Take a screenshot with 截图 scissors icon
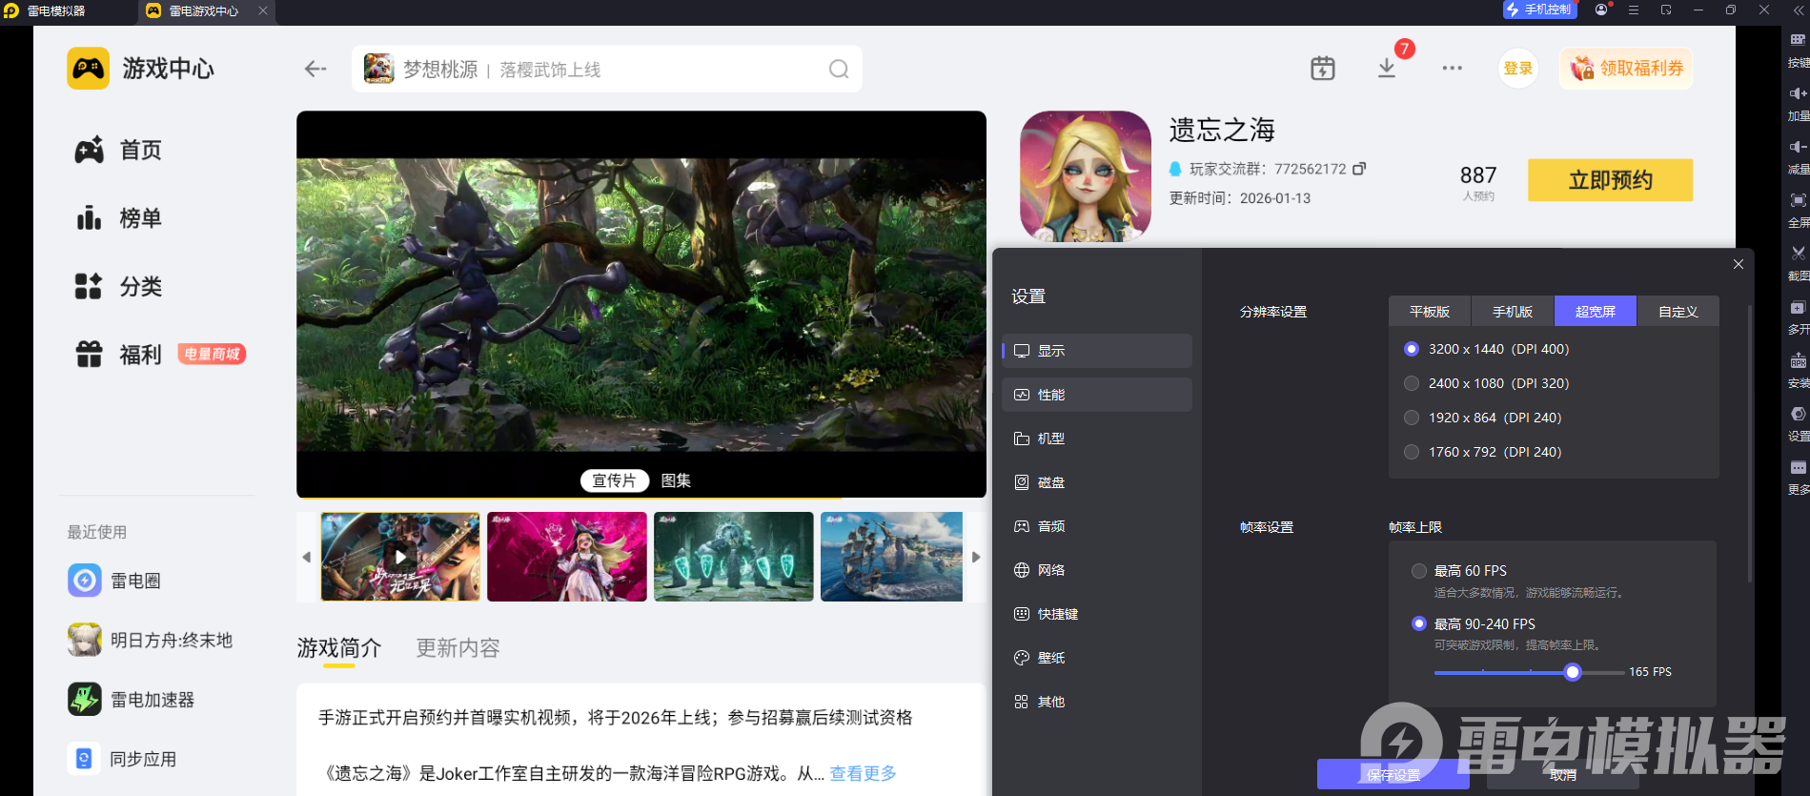The image size is (1810, 796). (x=1798, y=264)
